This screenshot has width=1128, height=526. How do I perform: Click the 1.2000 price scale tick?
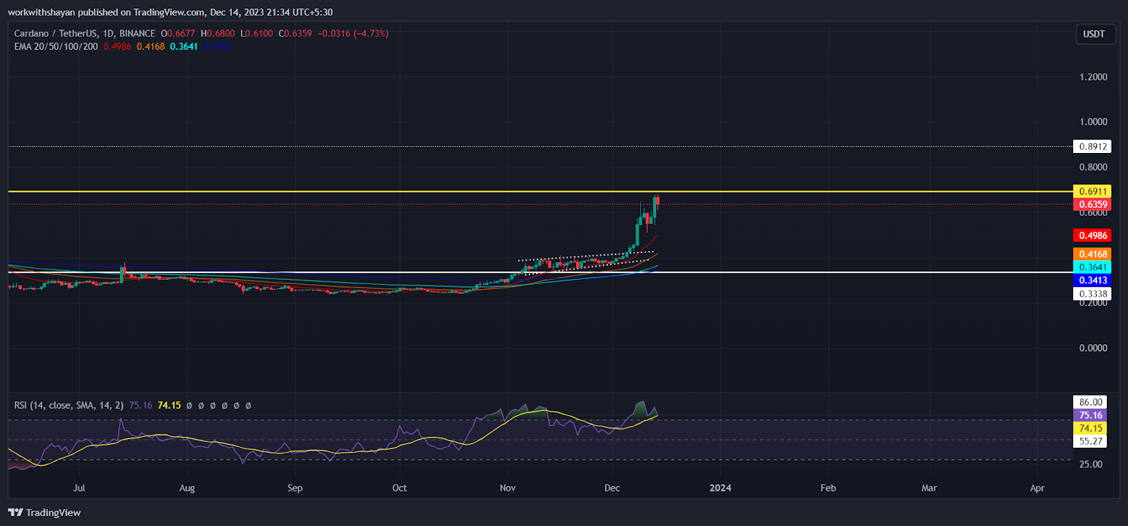pyautogui.click(x=1093, y=77)
